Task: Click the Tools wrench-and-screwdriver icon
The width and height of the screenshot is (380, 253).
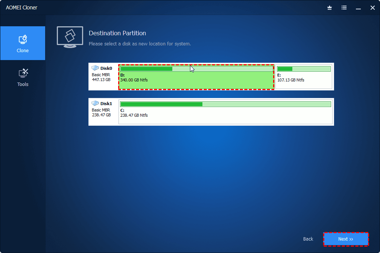Action: tap(23, 72)
